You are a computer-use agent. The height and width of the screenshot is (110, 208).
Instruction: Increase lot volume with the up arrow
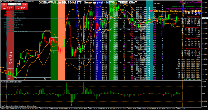[x=20, y=4]
